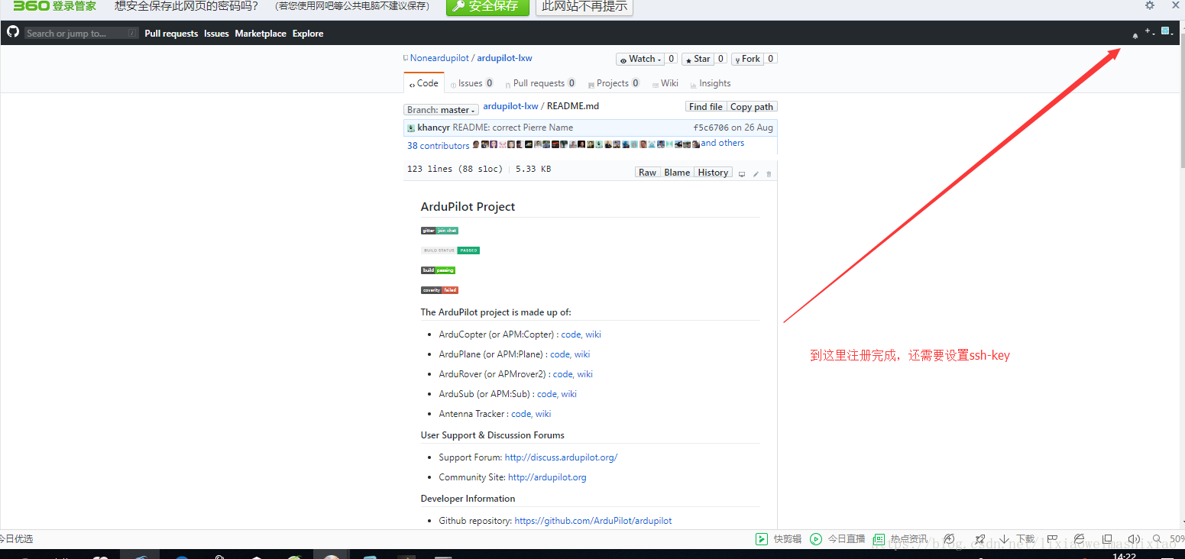Open commit f5c6706
The height and width of the screenshot is (559, 1185).
click(711, 128)
